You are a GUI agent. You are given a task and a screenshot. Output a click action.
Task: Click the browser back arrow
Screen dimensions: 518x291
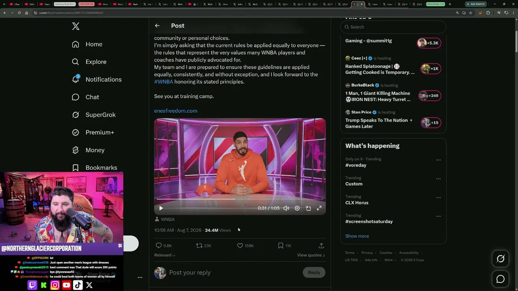click(4, 13)
